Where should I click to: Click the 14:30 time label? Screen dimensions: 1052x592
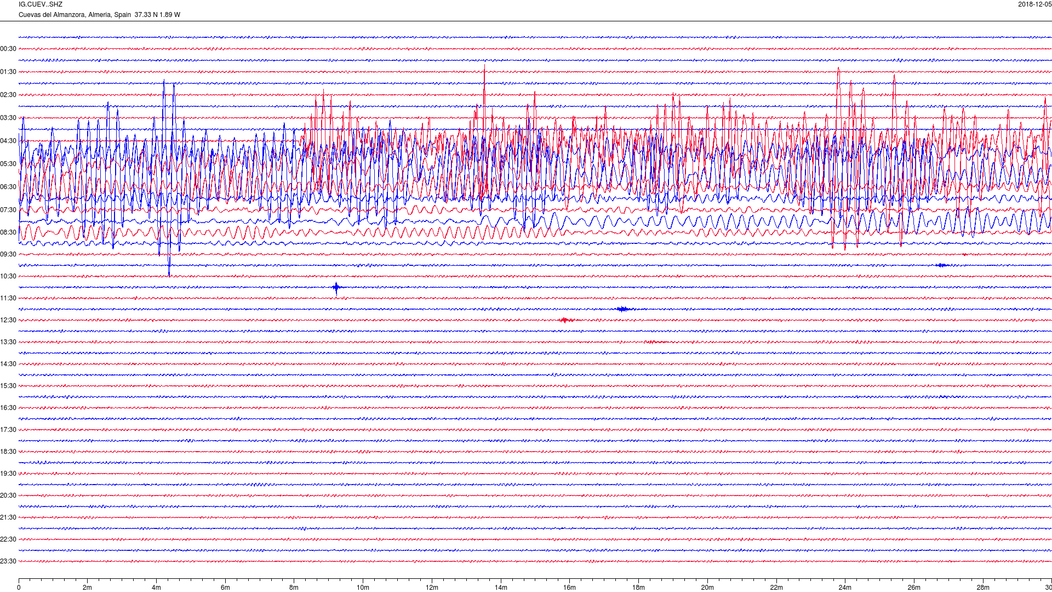(x=8, y=364)
